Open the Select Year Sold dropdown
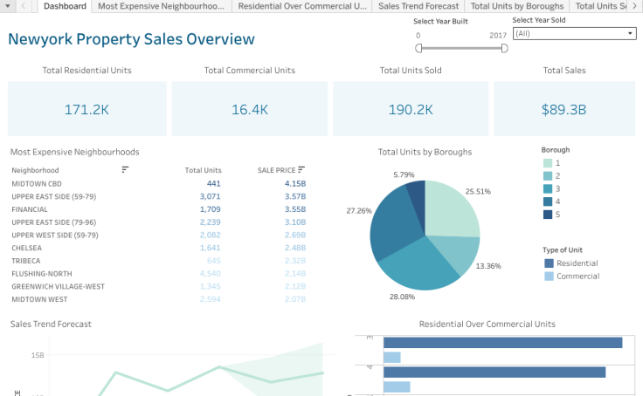Screen dimensions: 643x396 [574, 33]
